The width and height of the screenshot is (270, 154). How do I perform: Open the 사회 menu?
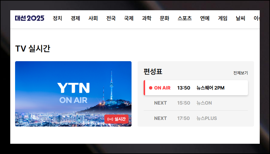93,18
